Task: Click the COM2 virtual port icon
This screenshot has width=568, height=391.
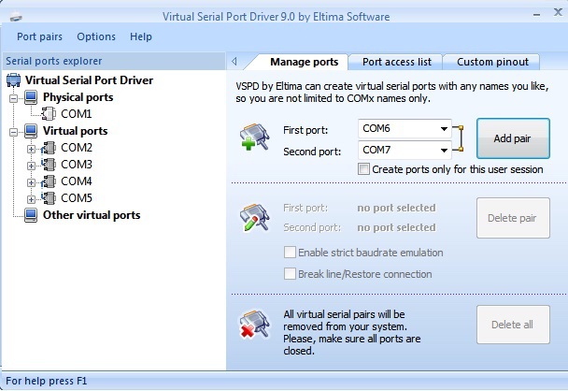Action: (49, 148)
